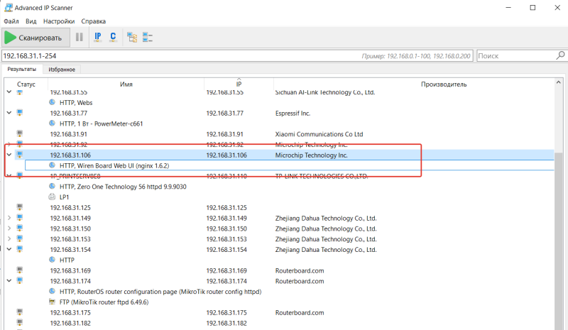Click the computer icon of 192.168.31.154
568x330 pixels.
coord(20,249)
